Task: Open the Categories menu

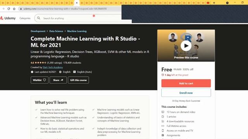Action: (25, 18)
